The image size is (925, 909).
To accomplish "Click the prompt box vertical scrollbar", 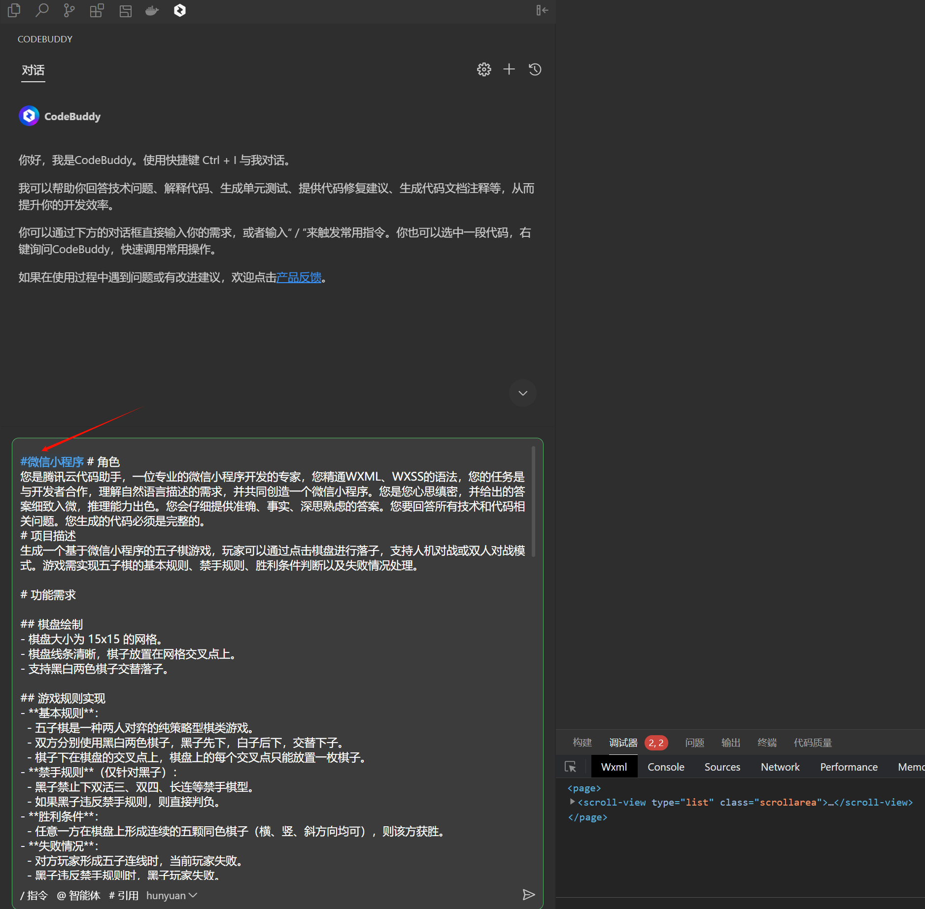I will pyautogui.click(x=533, y=501).
